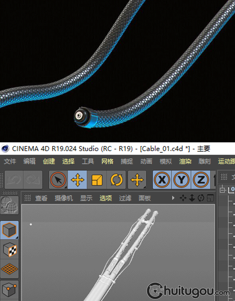Activate the Move tool

[x=78, y=180]
